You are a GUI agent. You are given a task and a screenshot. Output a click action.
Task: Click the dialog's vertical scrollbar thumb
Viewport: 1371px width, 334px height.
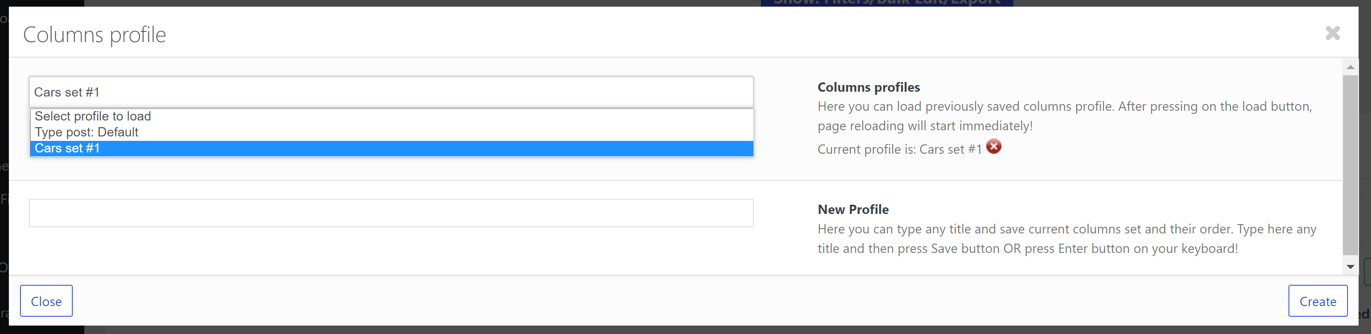(x=1350, y=165)
